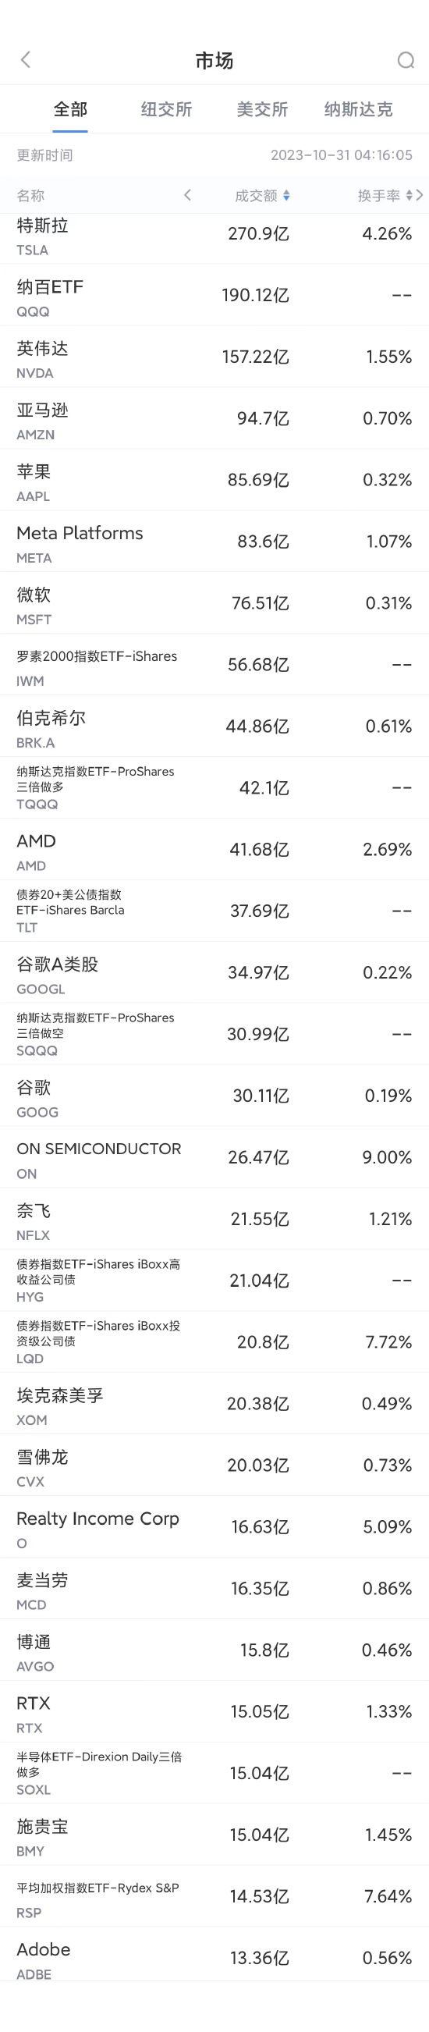This screenshot has height=2032, width=429.
Task: Open the search magnifier icon
Action: point(406,60)
